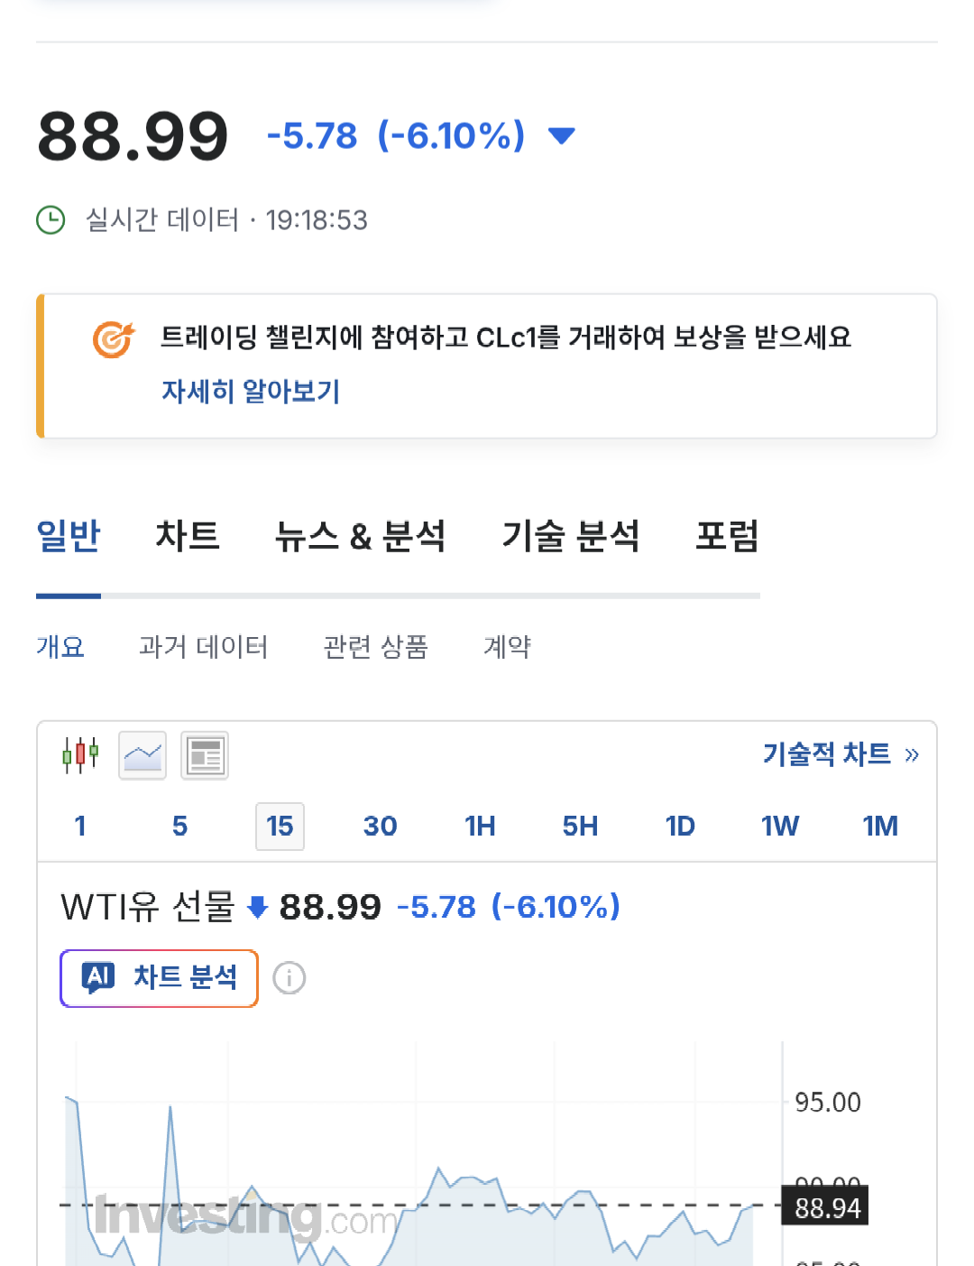The image size is (974, 1266).
Task: Click the info icon beside 차트 분석
Action: click(x=289, y=978)
